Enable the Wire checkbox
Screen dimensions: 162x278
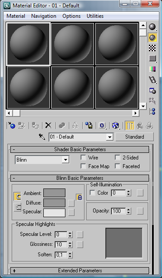click(x=83, y=157)
